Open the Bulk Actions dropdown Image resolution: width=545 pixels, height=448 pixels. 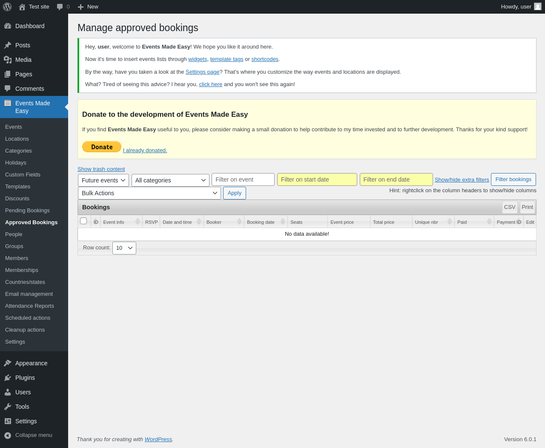[149, 193]
